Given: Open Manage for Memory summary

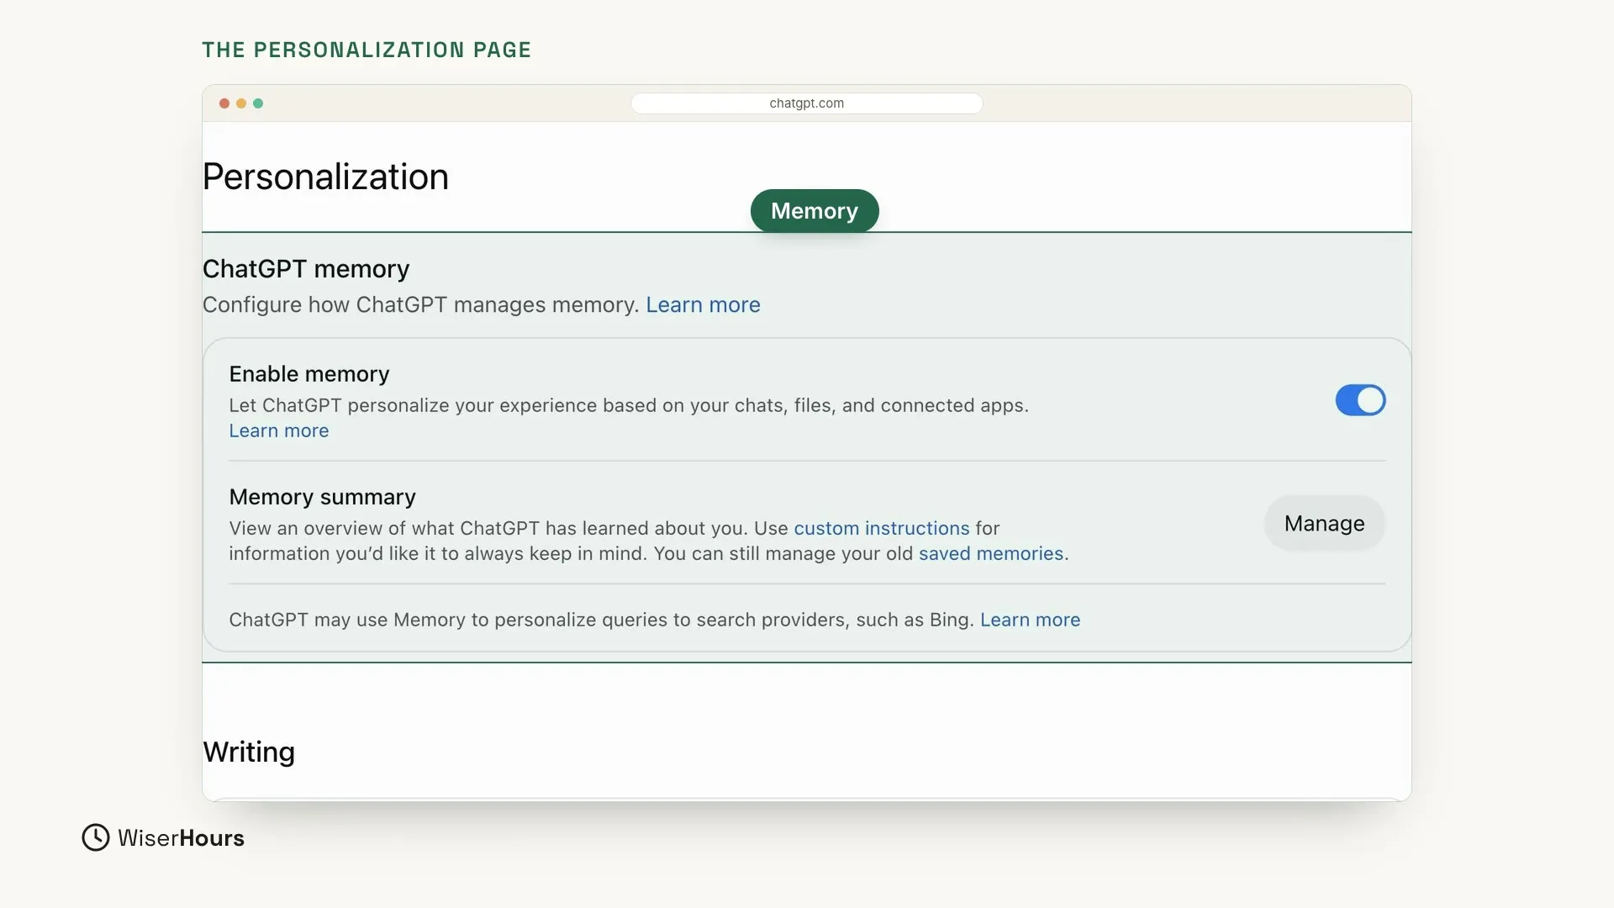Looking at the screenshot, I should (x=1324, y=523).
